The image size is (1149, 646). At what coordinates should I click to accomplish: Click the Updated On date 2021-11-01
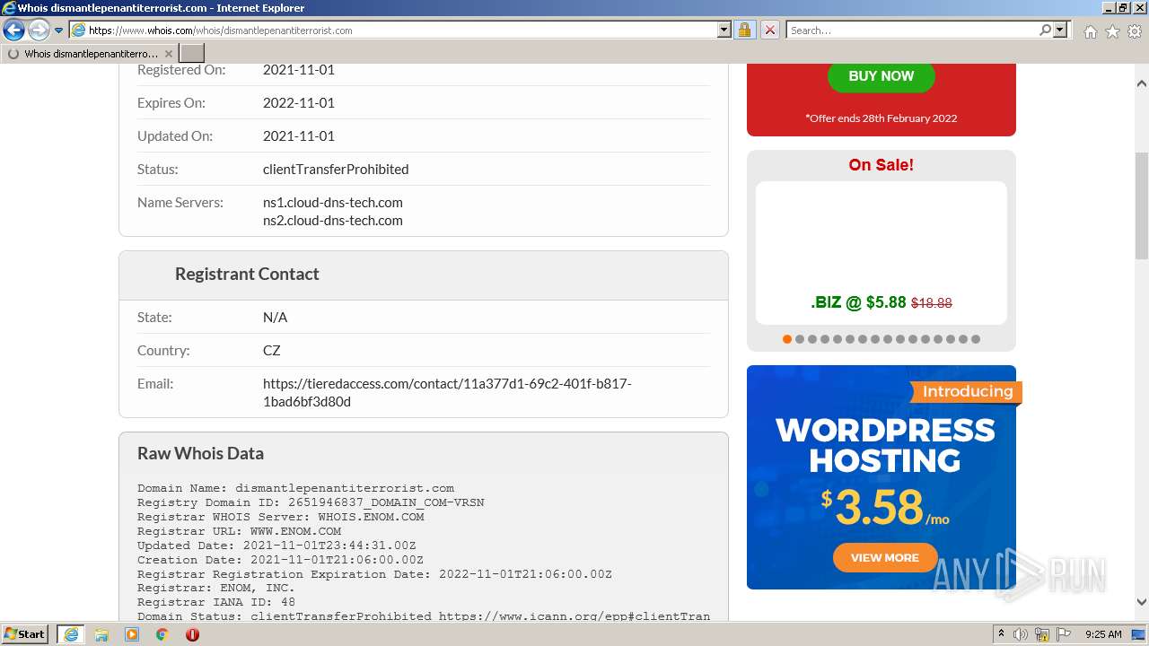pyautogui.click(x=299, y=135)
